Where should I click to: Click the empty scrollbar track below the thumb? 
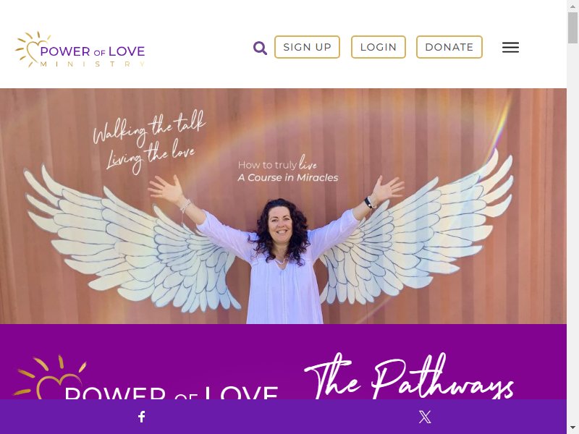(x=572, y=232)
